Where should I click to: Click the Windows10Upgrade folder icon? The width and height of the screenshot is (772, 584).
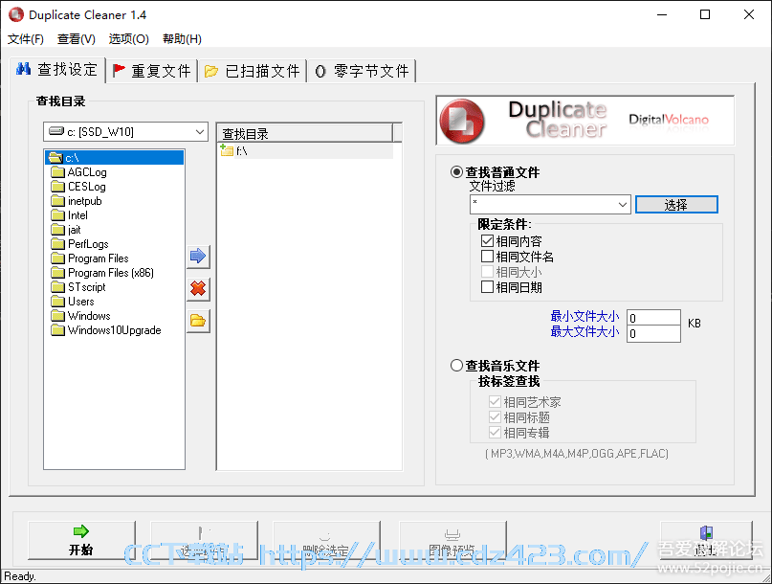tap(57, 329)
